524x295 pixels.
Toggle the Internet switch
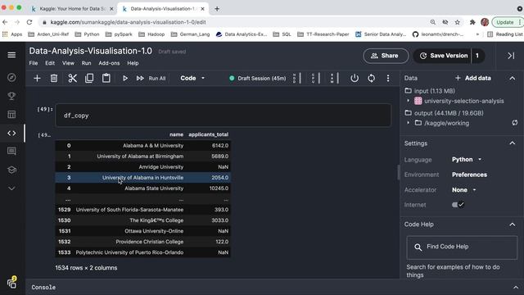click(458, 205)
